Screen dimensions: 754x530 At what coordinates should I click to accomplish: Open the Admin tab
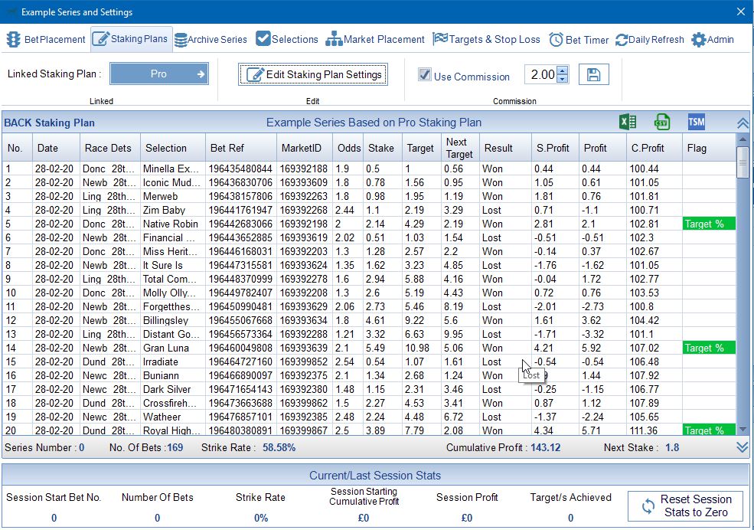tap(713, 39)
